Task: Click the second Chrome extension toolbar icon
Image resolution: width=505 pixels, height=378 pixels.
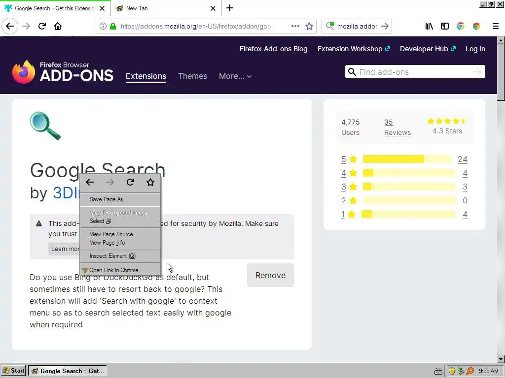Action: [x=476, y=26]
